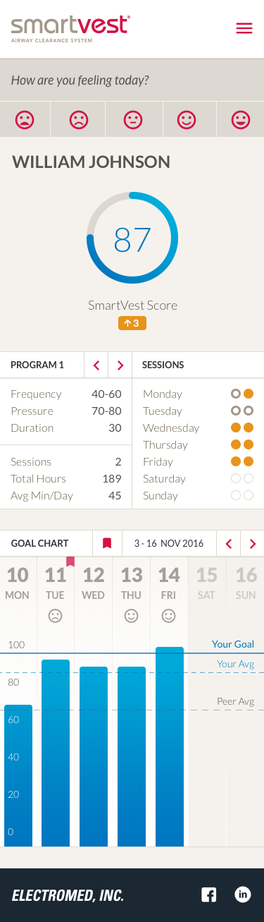
Task: Click the circular SmartVest score gauge
Action: click(132, 238)
